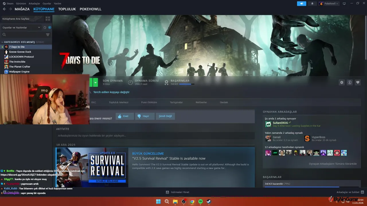Open taskbar search icon

[x=167, y=201]
